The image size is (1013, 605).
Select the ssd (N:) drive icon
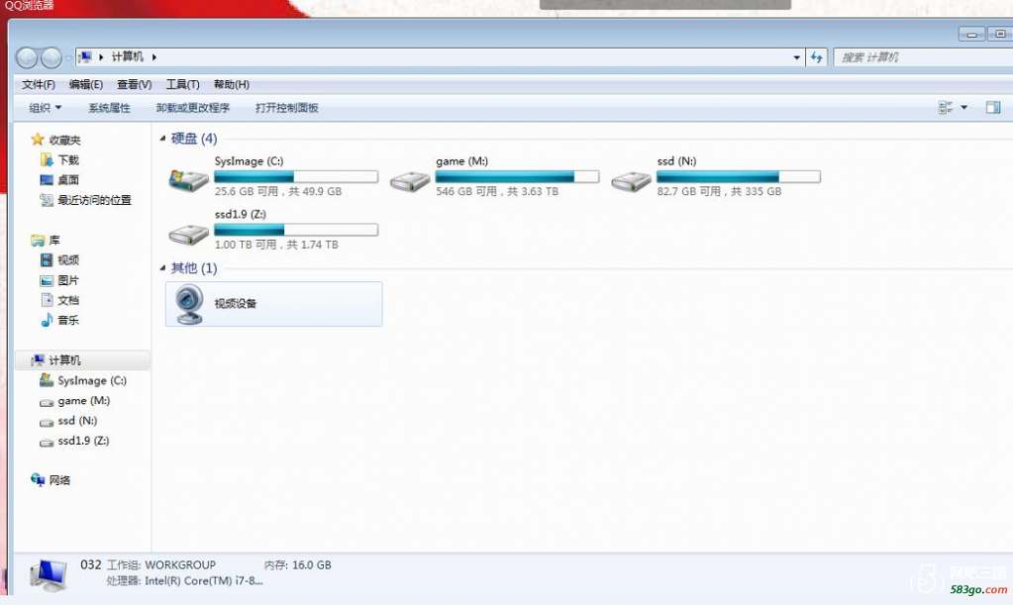click(631, 181)
